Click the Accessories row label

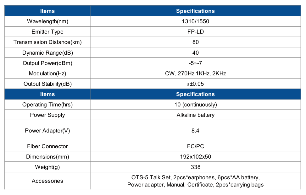point(47,181)
